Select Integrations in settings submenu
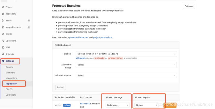This screenshot has width=215, height=109. click(x=11, y=78)
